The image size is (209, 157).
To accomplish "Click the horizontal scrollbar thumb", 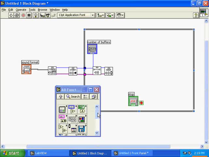I will click(98, 147).
